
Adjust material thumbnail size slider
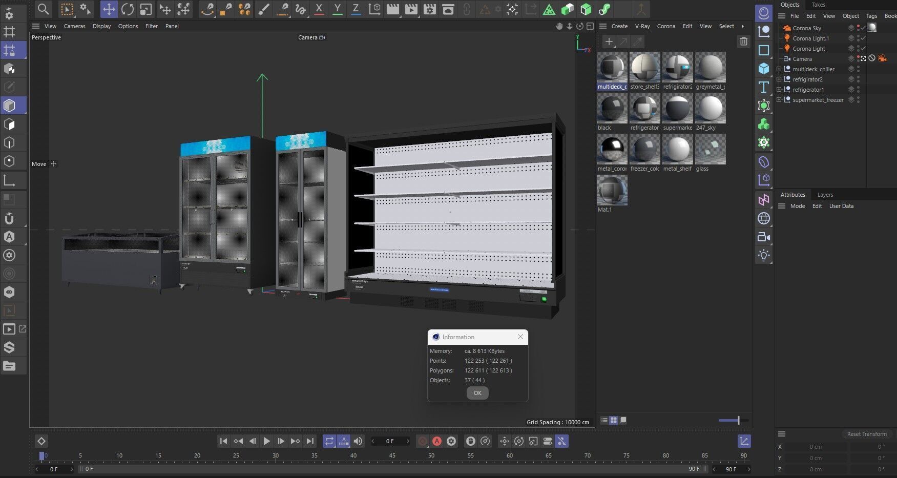pyautogui.click(x=733, y=421)
